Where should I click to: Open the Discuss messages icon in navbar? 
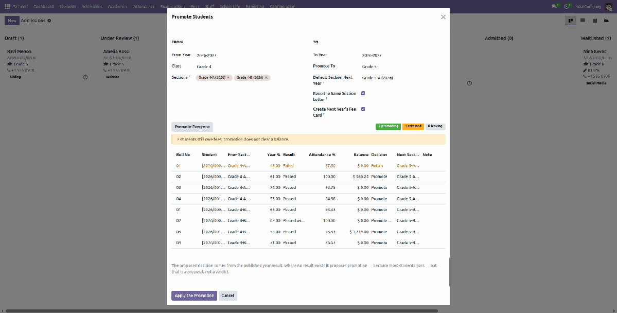click(x=555, y=6)
